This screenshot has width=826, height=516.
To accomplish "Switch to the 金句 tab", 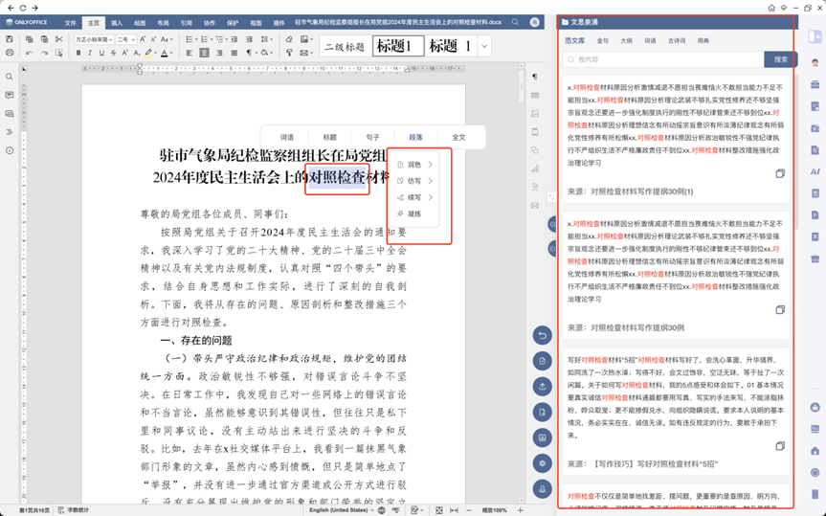I will 602,41.
